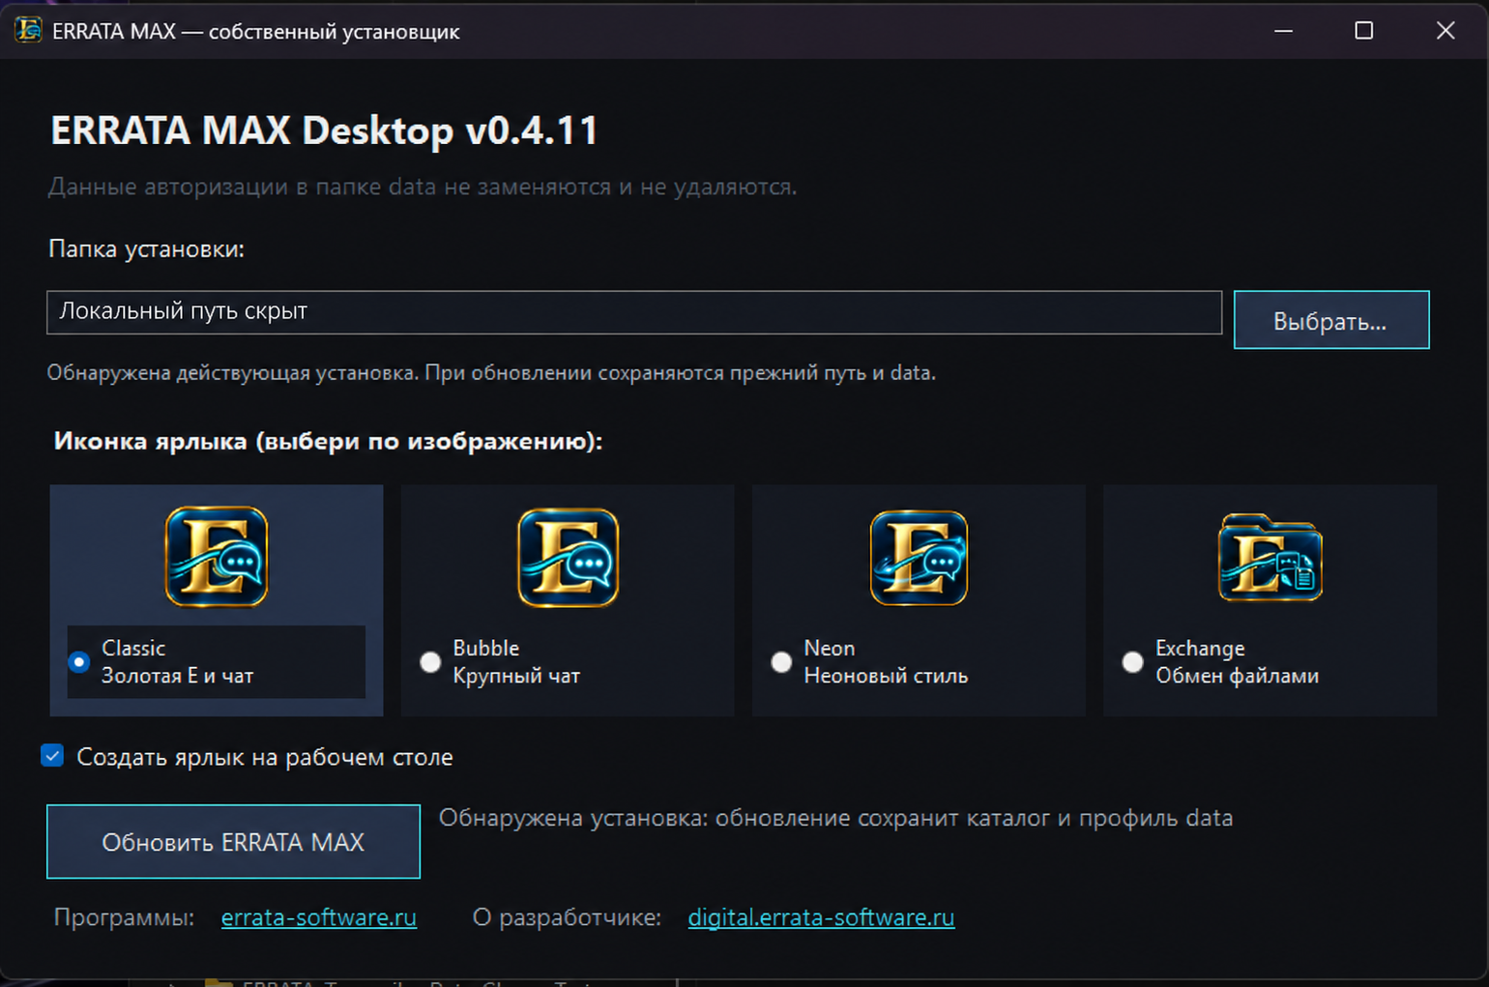Click the О разработчике: label
The height and width of the screenshot is (987, 1489).
[567, 917]
